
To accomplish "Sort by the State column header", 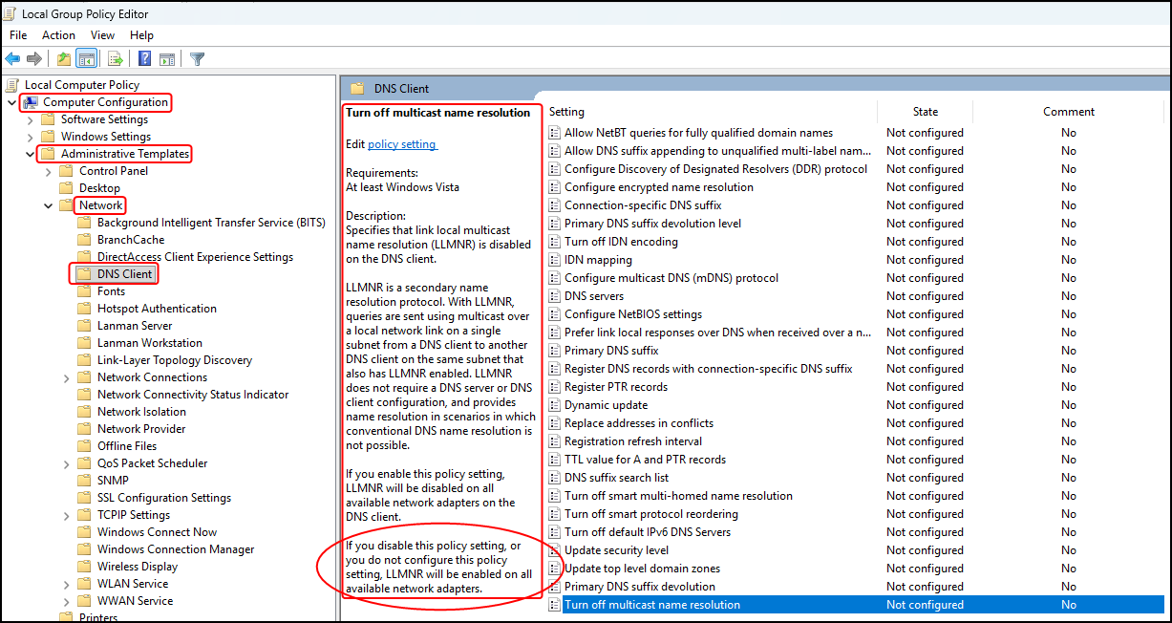I will (x=925, y=112).
